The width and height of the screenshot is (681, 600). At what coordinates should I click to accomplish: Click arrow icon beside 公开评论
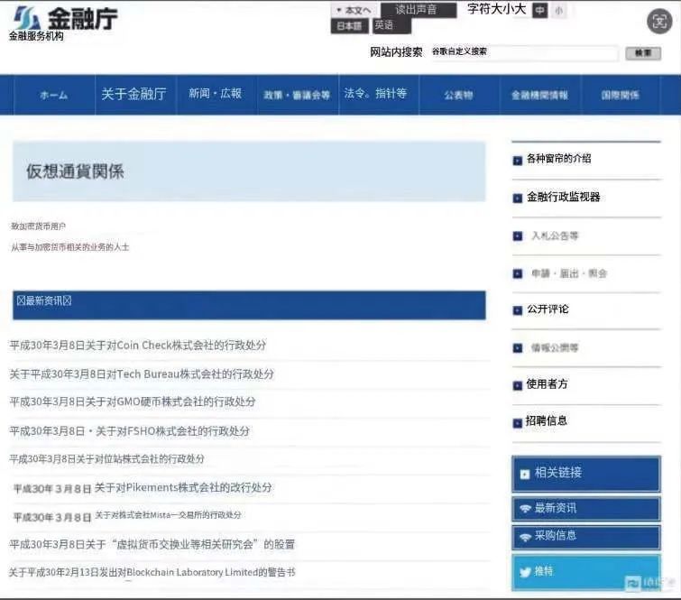pos(518,310)
